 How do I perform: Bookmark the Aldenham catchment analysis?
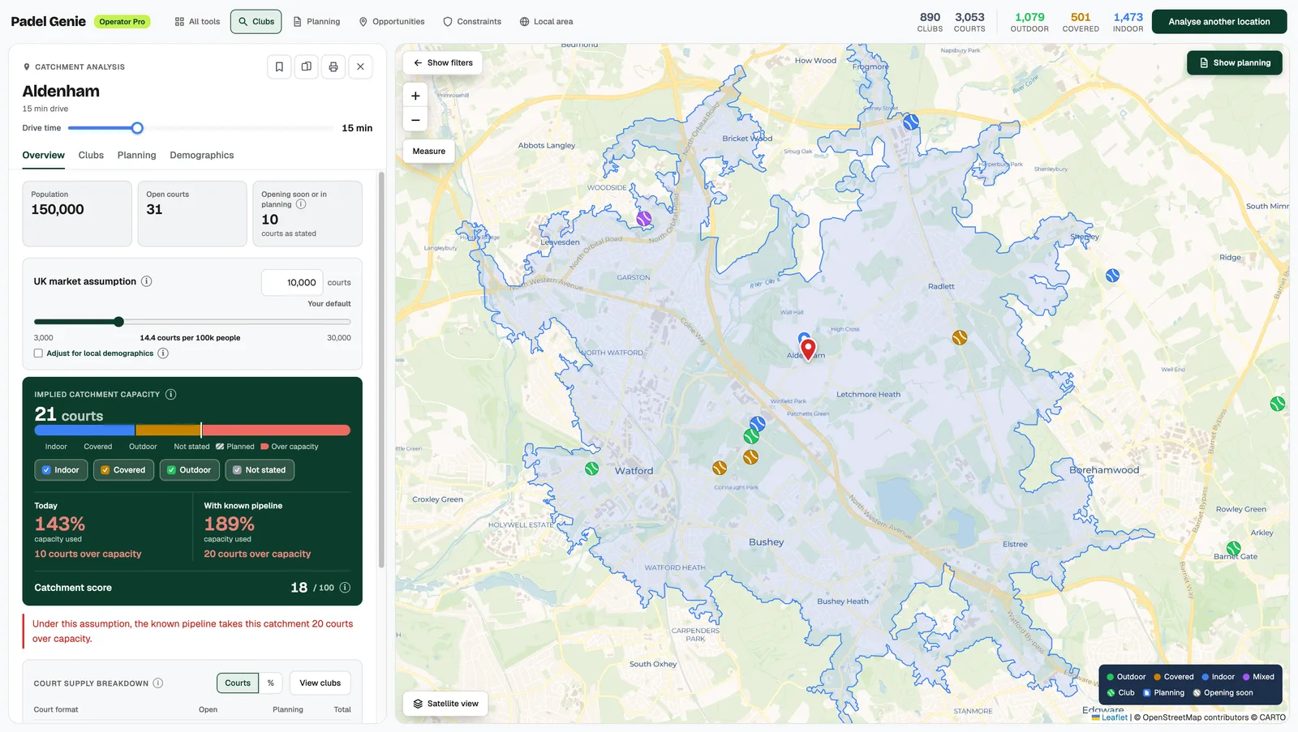pyautogui.click(x=279, y=66)
